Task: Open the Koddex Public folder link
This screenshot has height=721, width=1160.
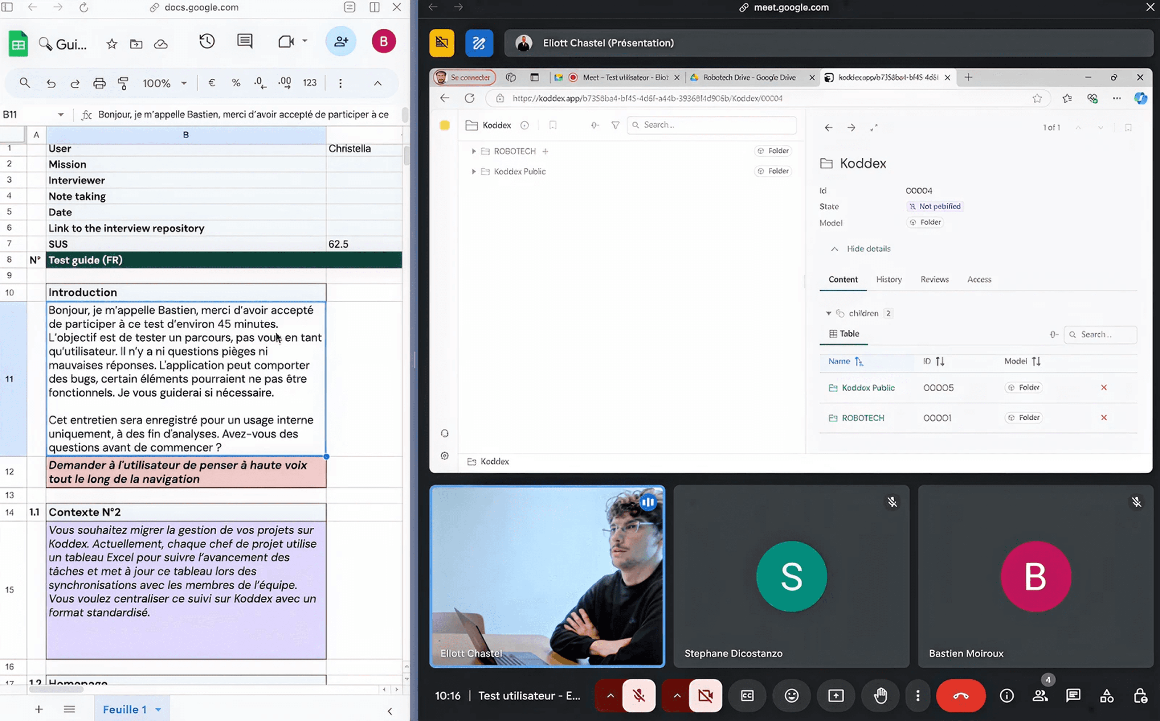Action: (x=867, y=388)
